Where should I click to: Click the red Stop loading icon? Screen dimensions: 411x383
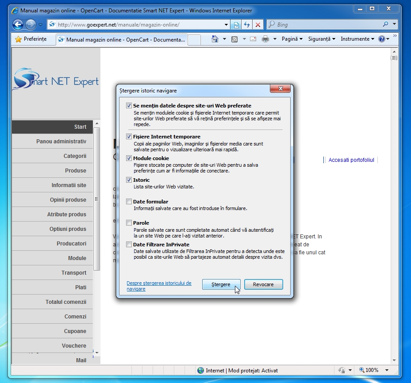click(258, 25)
